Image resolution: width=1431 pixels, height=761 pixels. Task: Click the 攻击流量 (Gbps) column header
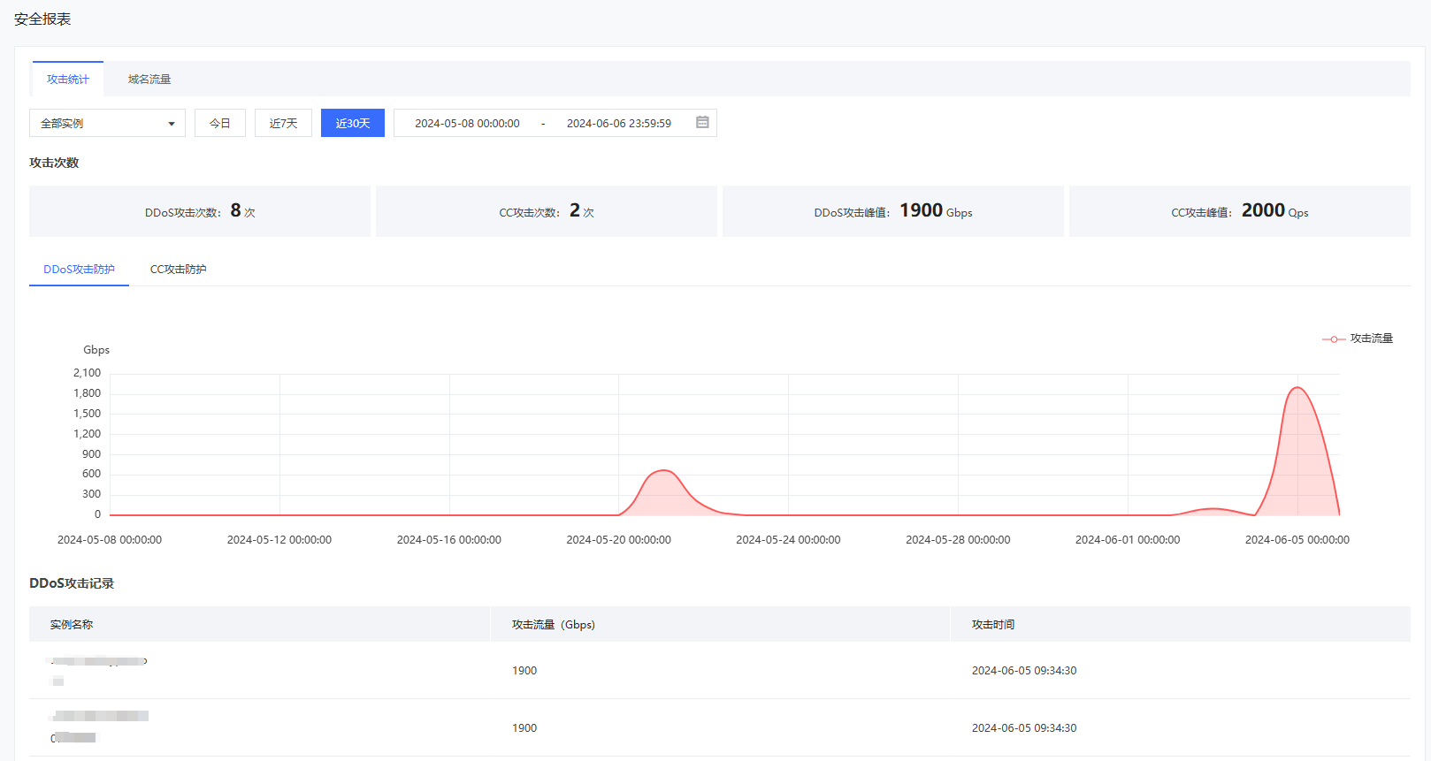[553, 625]
